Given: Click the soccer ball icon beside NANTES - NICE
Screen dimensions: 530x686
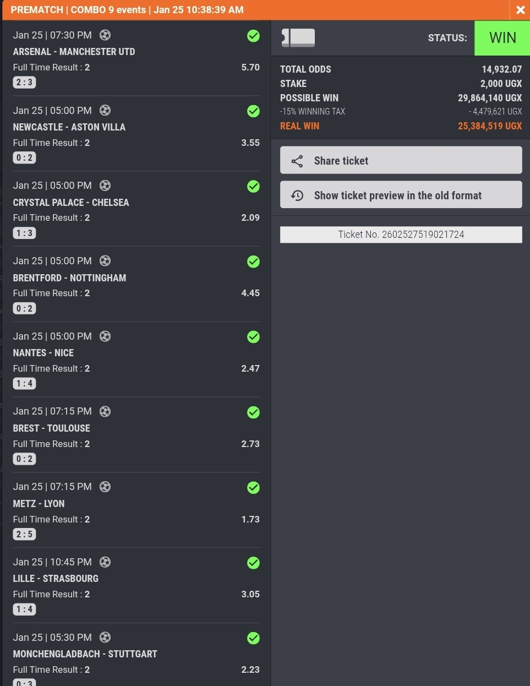Looking at the screenshot, I should pos(105,336).
